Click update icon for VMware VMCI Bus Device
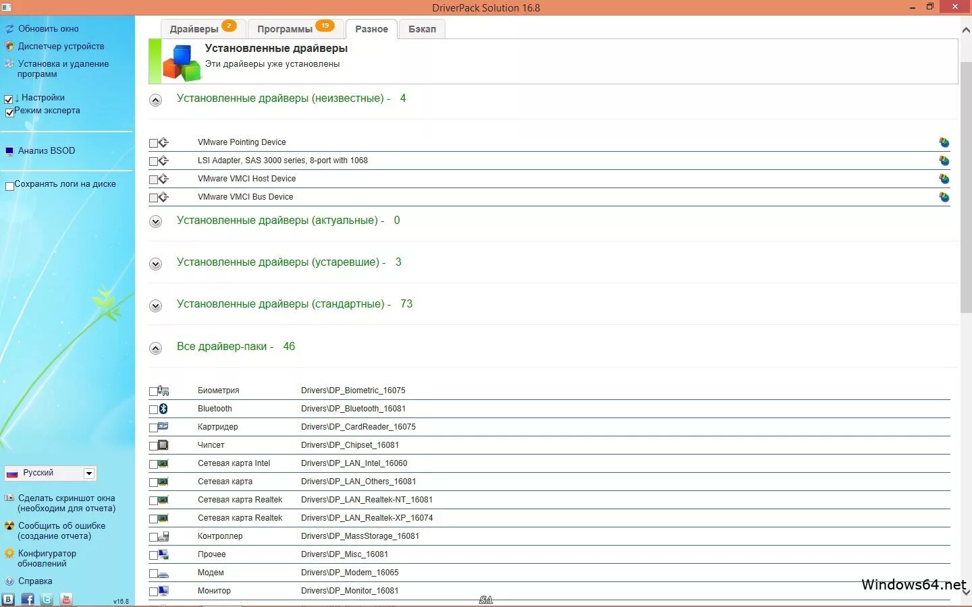This screenshot has height=607, width=972. tap(944, 197)
